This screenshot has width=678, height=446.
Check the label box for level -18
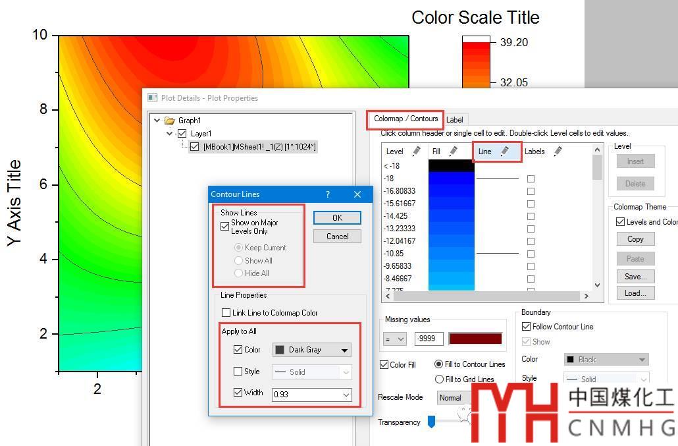[x=531, y=179]
